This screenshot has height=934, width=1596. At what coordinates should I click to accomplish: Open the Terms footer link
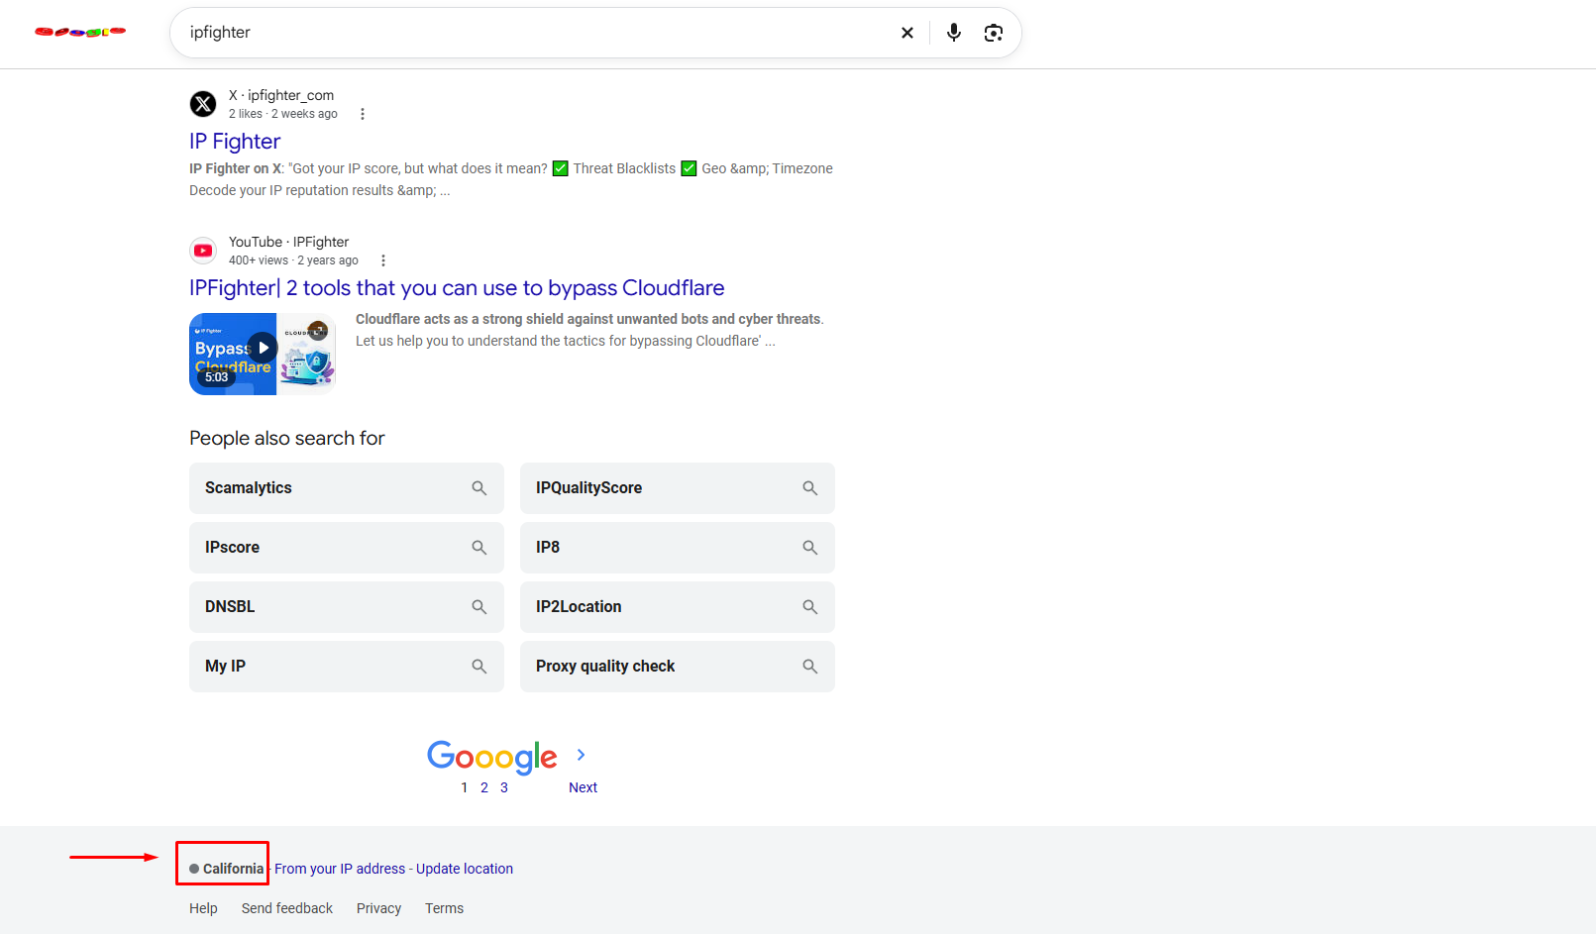pos(444,908)
